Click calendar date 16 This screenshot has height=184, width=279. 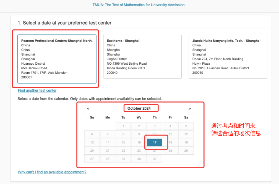pos(139,142)
